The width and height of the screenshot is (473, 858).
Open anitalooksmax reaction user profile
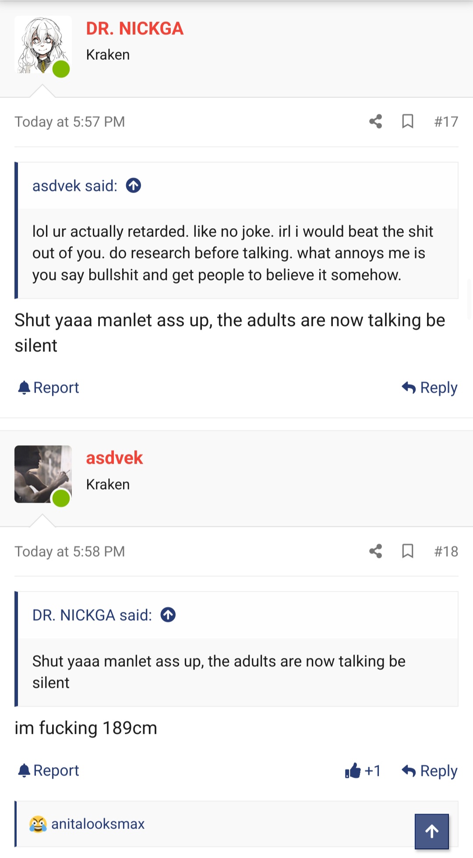[x=98, y=824]
